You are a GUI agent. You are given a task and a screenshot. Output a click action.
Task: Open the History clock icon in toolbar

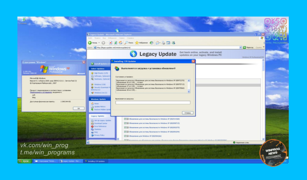pyautogui.click(x=151, y=43)
